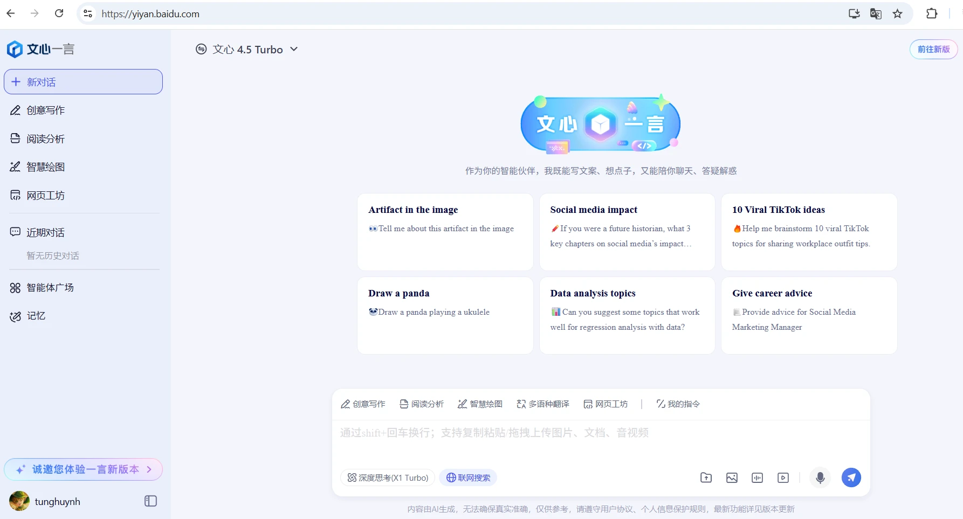Choose 网页工坊 above the input box

coord(606,404)
